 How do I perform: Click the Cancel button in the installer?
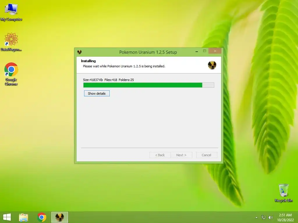pos(206,155)
